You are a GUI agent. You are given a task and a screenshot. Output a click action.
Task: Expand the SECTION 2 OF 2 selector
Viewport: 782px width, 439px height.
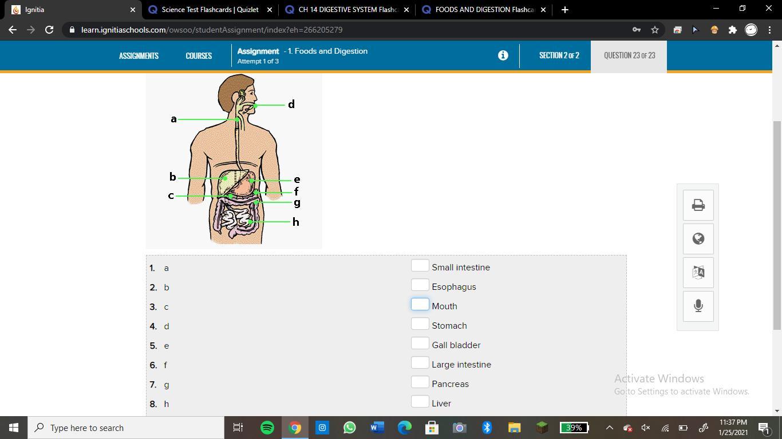click(559, 55)
